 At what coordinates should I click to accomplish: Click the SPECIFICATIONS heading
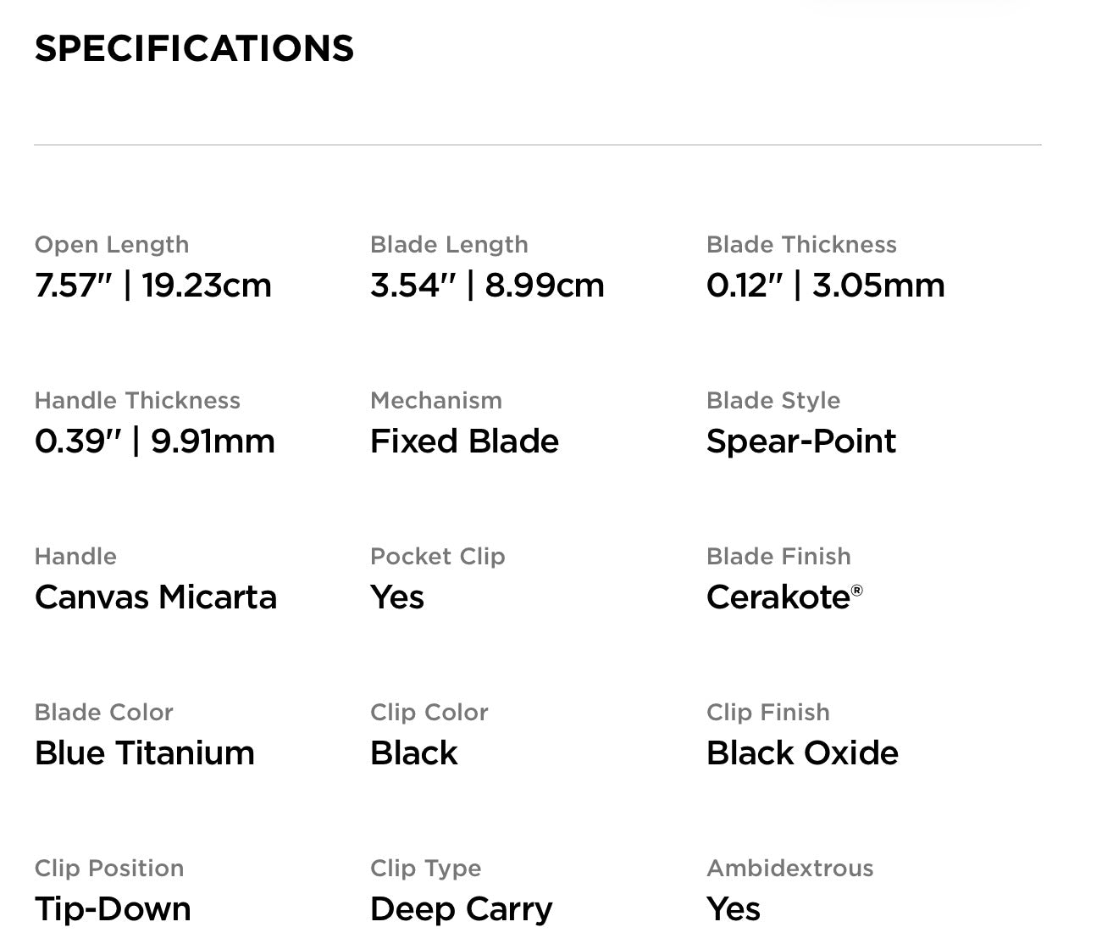(x=194, y=48)
